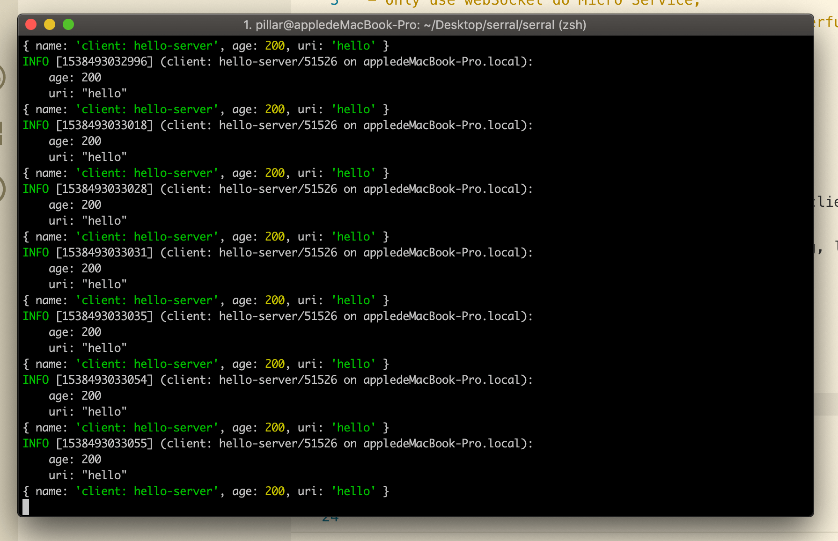Select the log timestamp [1538493033028]
The width and height of the screenshot is (838, 541).
point(104,189)
